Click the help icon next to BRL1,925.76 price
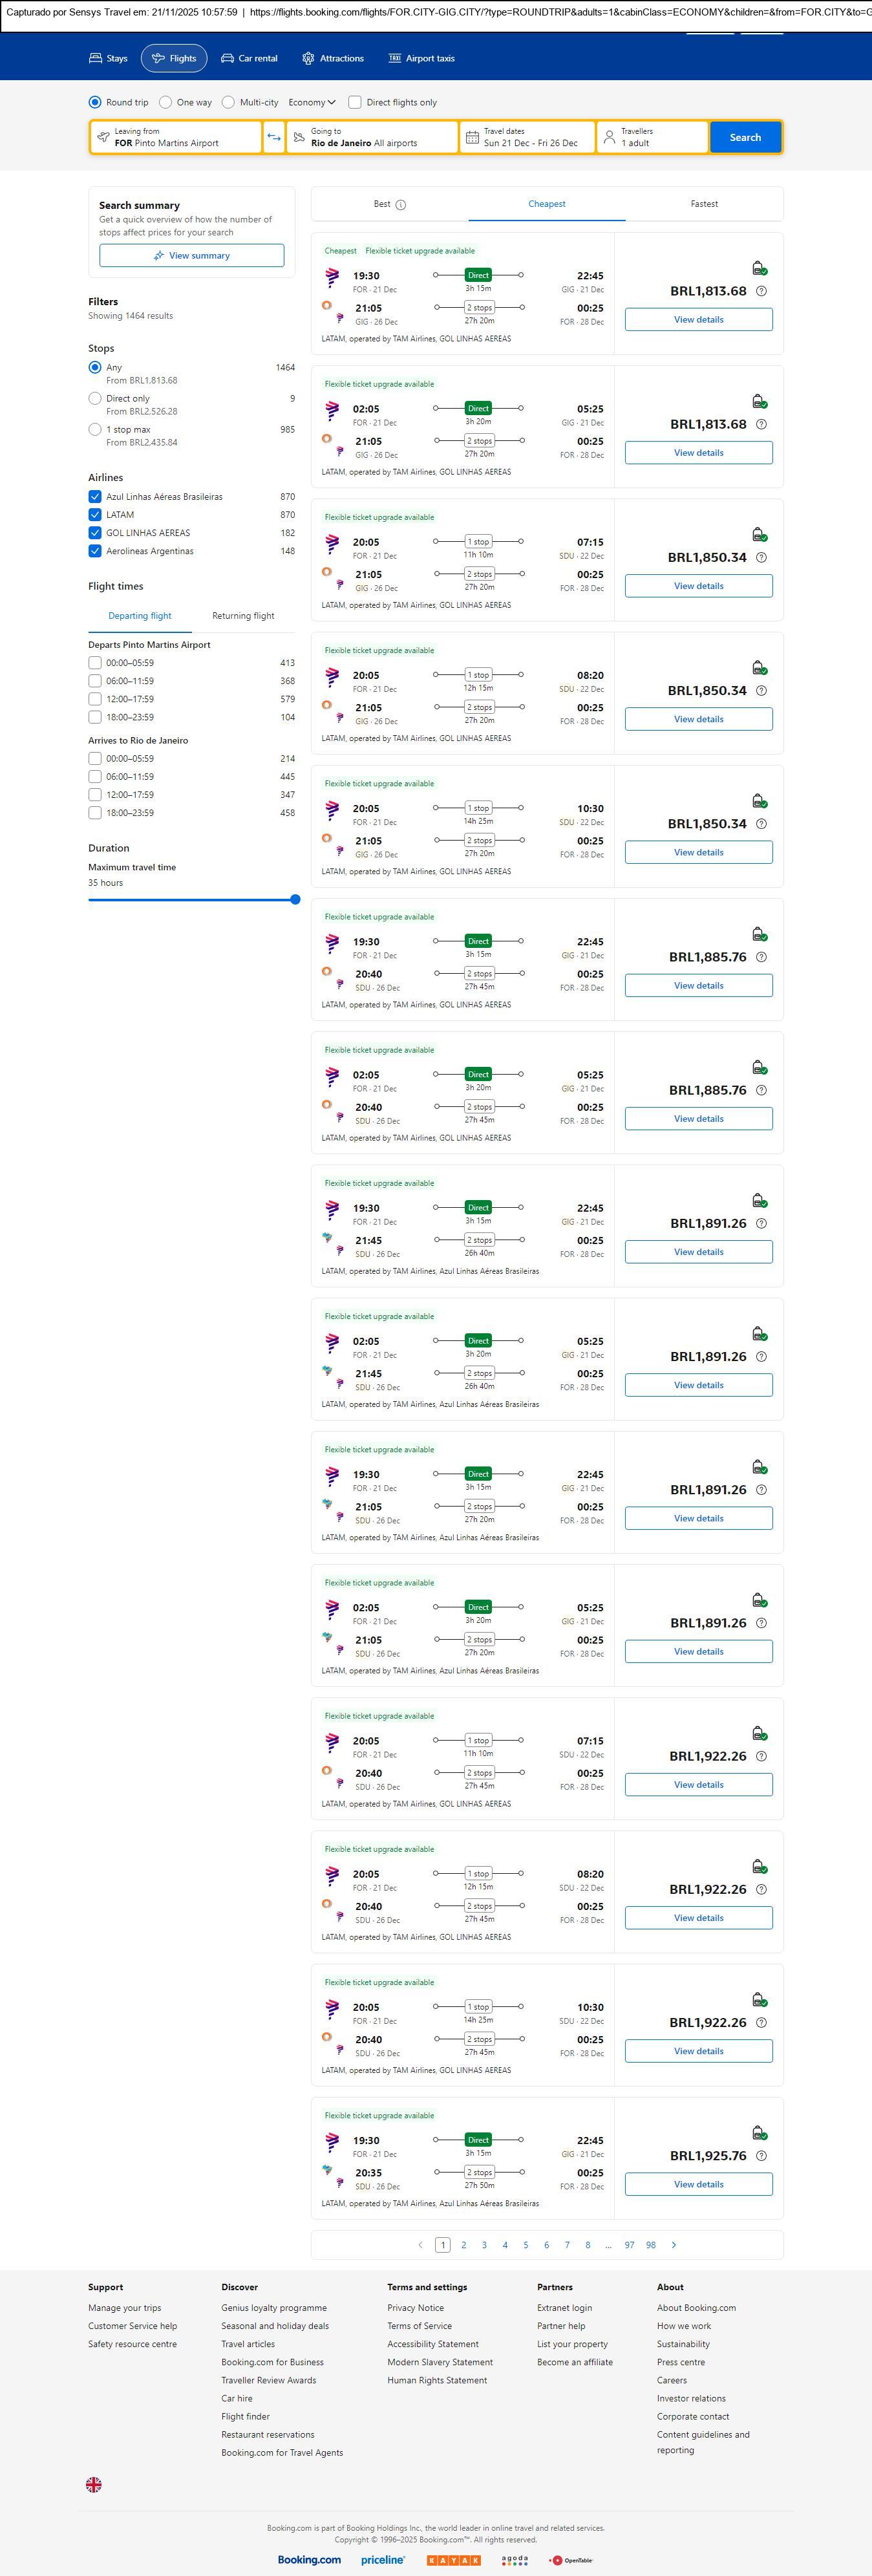872x2576 pixels. [x=761, y=2155]
